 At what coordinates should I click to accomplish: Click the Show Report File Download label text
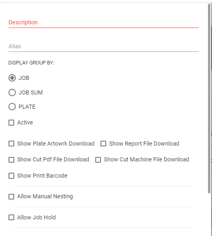tap(144, 144)
